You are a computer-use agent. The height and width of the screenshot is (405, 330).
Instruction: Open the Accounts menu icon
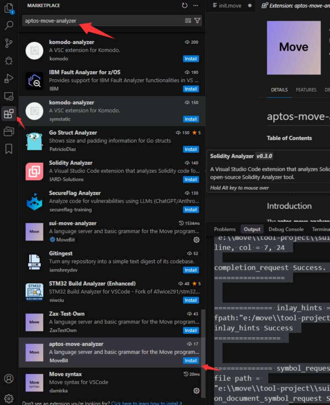point(9,379)
